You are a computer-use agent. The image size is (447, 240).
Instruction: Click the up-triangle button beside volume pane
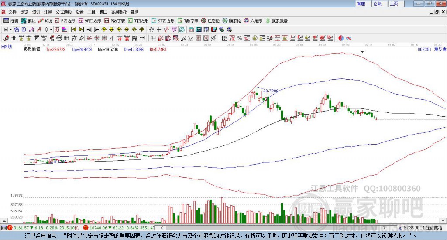point(4,220)
